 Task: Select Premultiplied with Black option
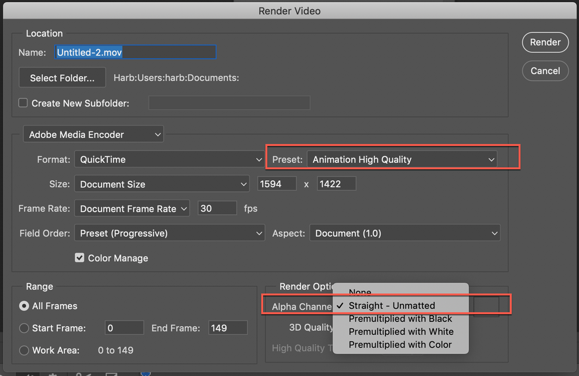click(400, 319)
